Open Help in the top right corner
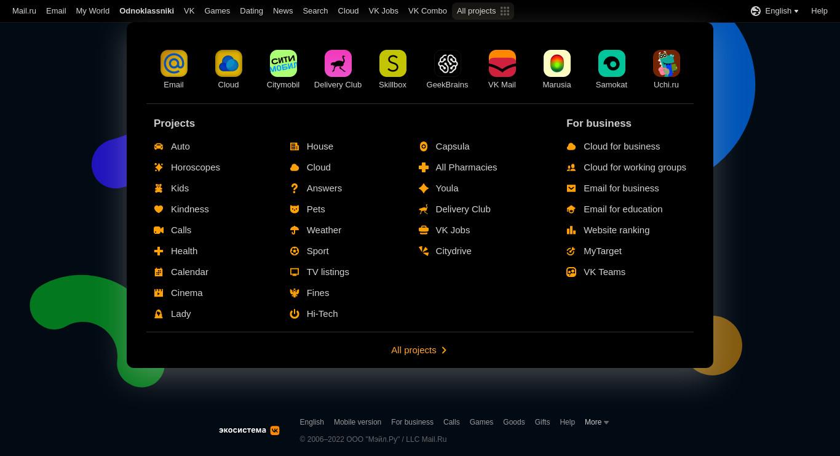The height and width of the screenshot is (456, 840). tap(819, 11)
